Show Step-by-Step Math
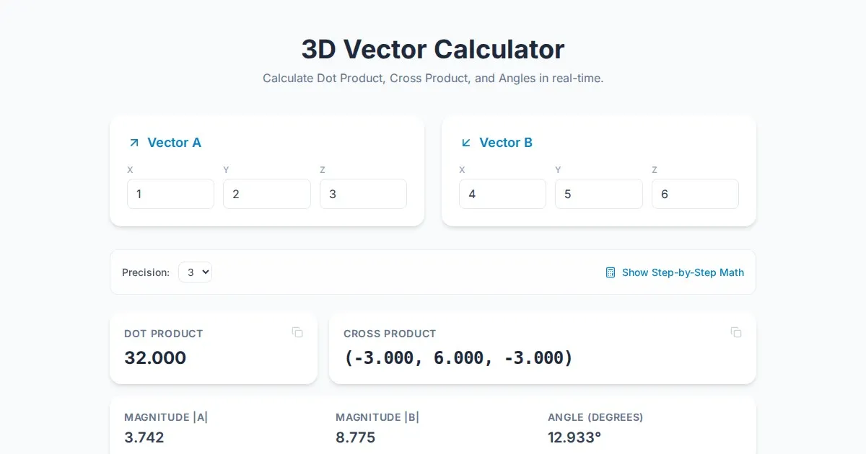866x454 pixels. [682, 272]
